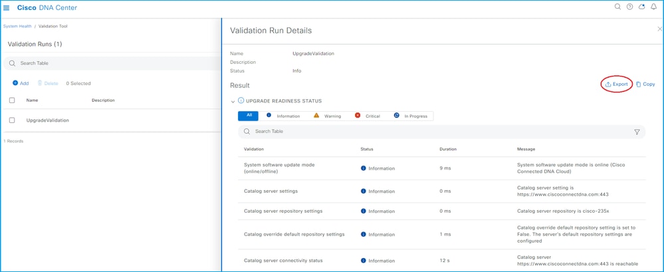Image resolution: width=664 pixels, height=272 pixels.
Task: Copy the validation results
Action: (x=645, y=84)
